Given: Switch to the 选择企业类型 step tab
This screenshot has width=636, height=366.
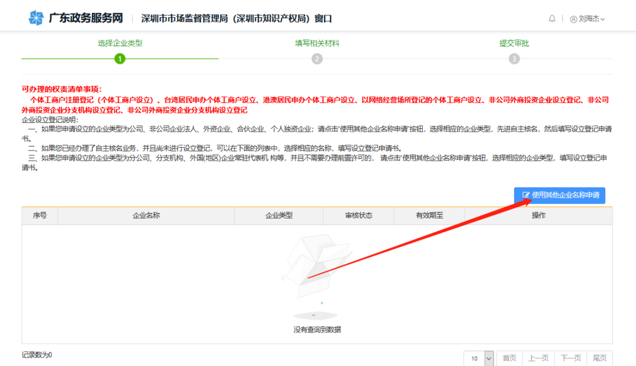Looking at the screenshot, I should (120, 44).
